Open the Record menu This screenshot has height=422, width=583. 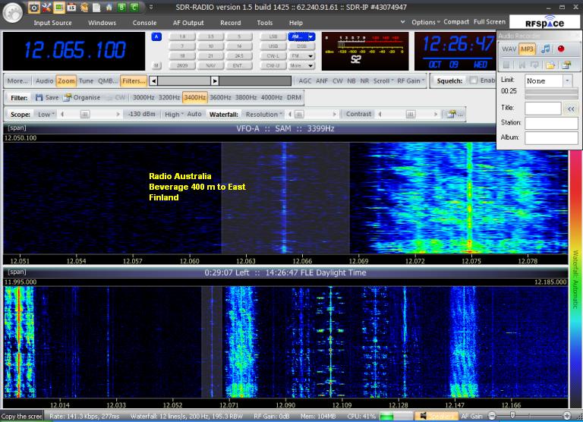point(231,23)
